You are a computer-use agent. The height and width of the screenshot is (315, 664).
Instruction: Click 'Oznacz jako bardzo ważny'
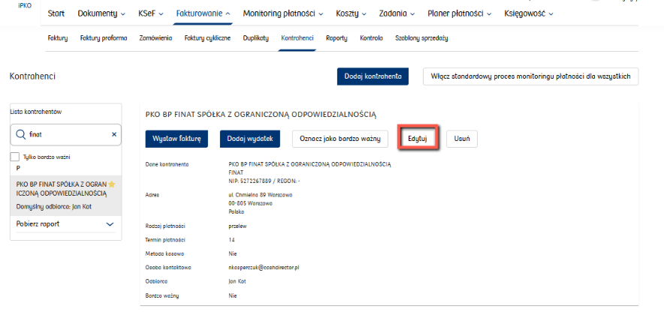[340, 139]
